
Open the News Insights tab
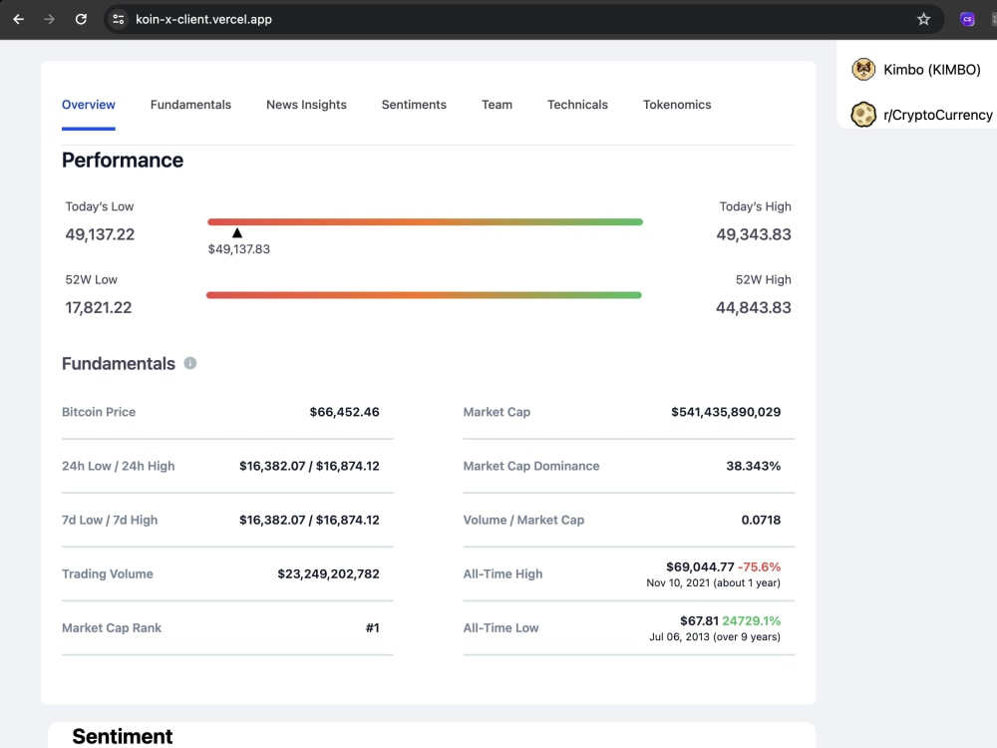[x=306, y=105]
